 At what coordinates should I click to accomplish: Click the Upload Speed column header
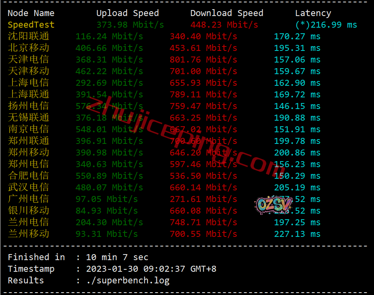(128, 13)
